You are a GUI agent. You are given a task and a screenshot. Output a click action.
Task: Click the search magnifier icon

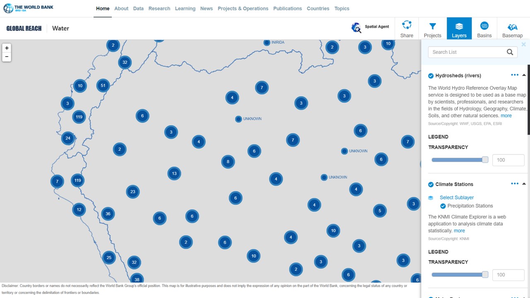click(510, 52)
